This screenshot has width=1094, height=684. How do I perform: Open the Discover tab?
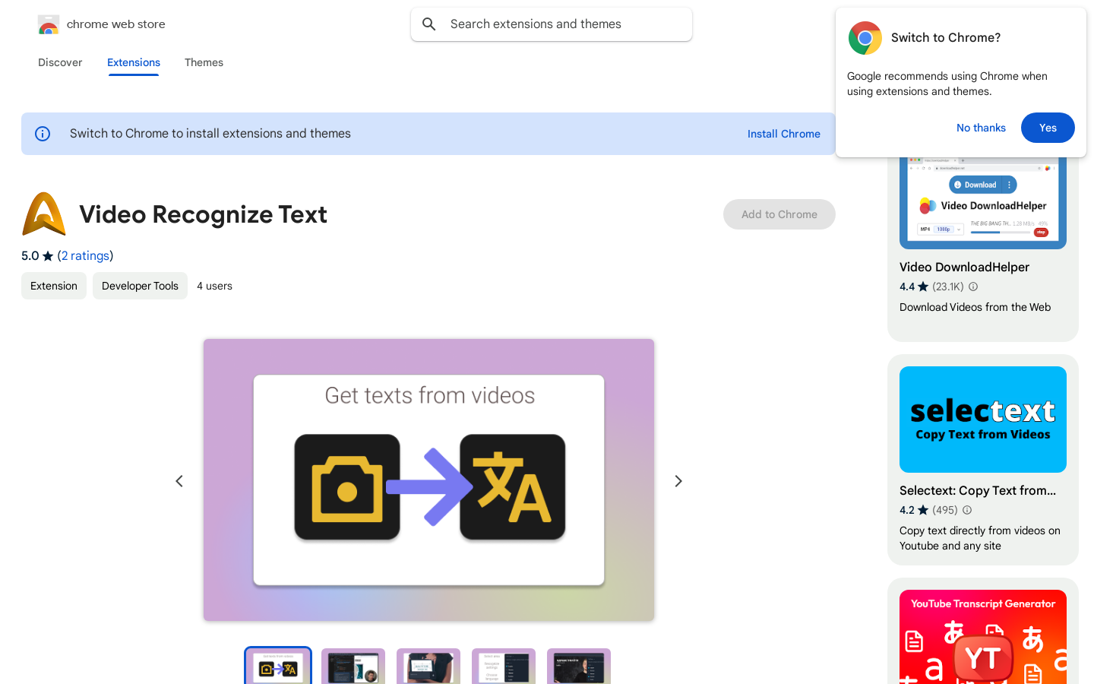coord(60,62)
